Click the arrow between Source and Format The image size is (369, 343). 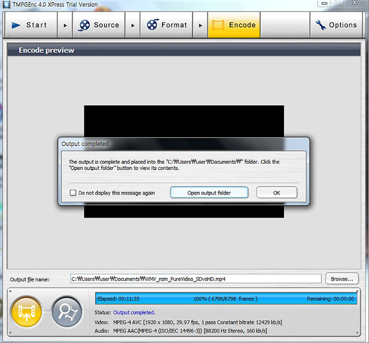click(132, 25)
